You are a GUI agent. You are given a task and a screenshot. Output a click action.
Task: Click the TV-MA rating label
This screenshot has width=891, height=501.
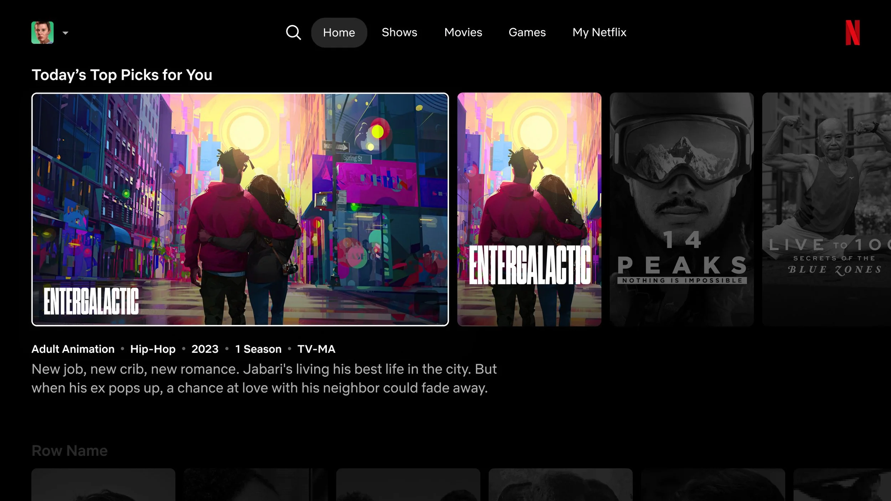point(316,349)
